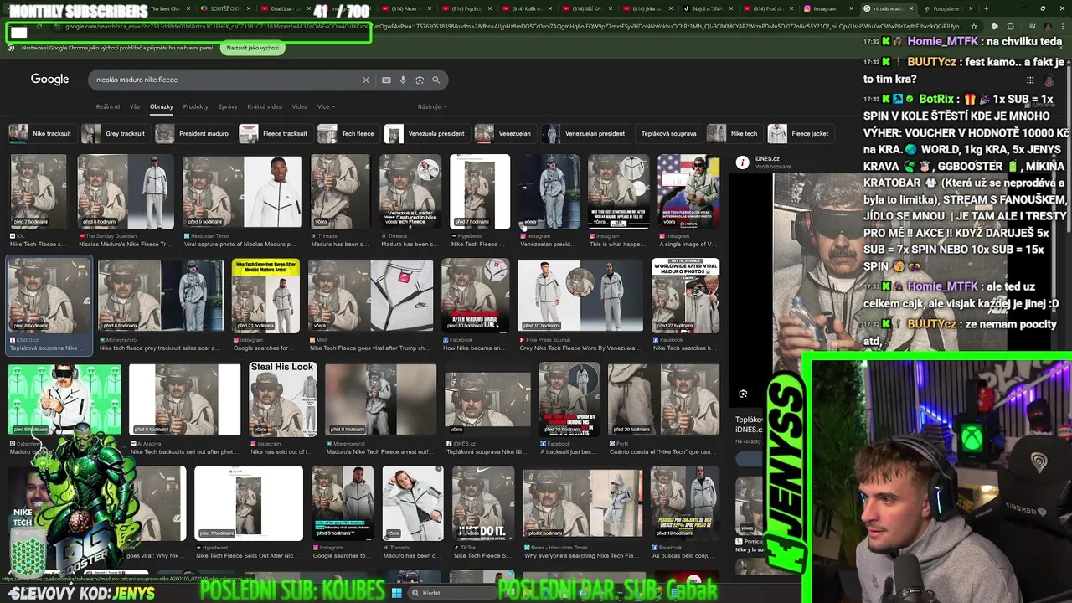Select the Obrázky tab

point(162,106)
